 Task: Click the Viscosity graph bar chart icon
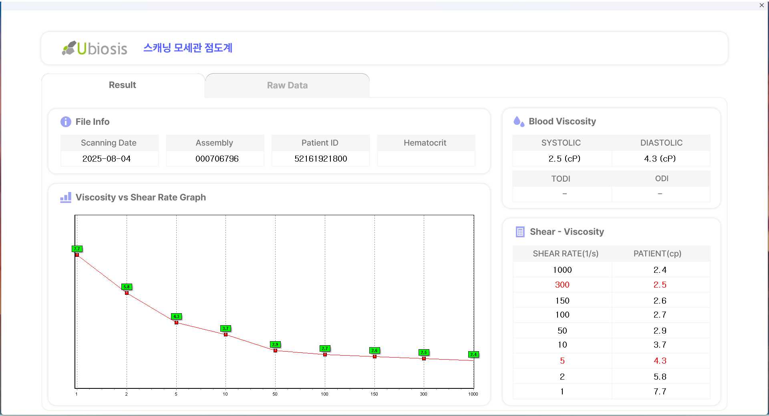click(x=66, y=197)
